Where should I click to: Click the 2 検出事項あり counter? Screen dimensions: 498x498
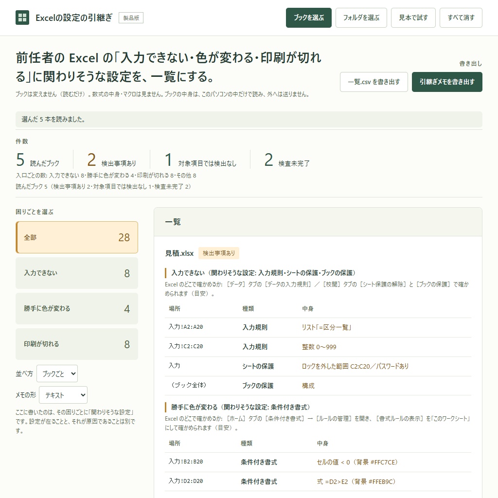coord(111,160)
